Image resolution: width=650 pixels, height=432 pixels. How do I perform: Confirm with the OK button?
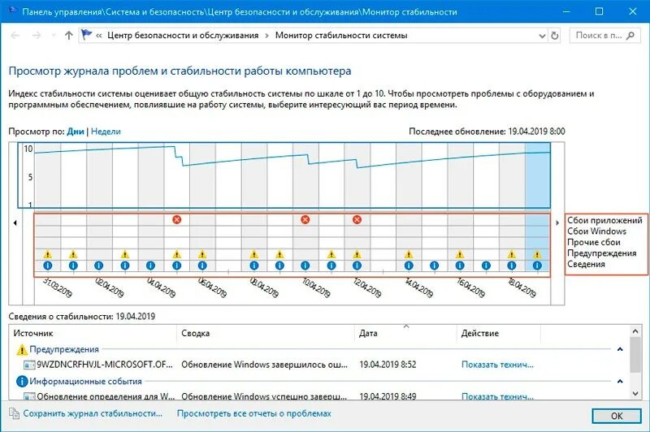click(617, 416)
